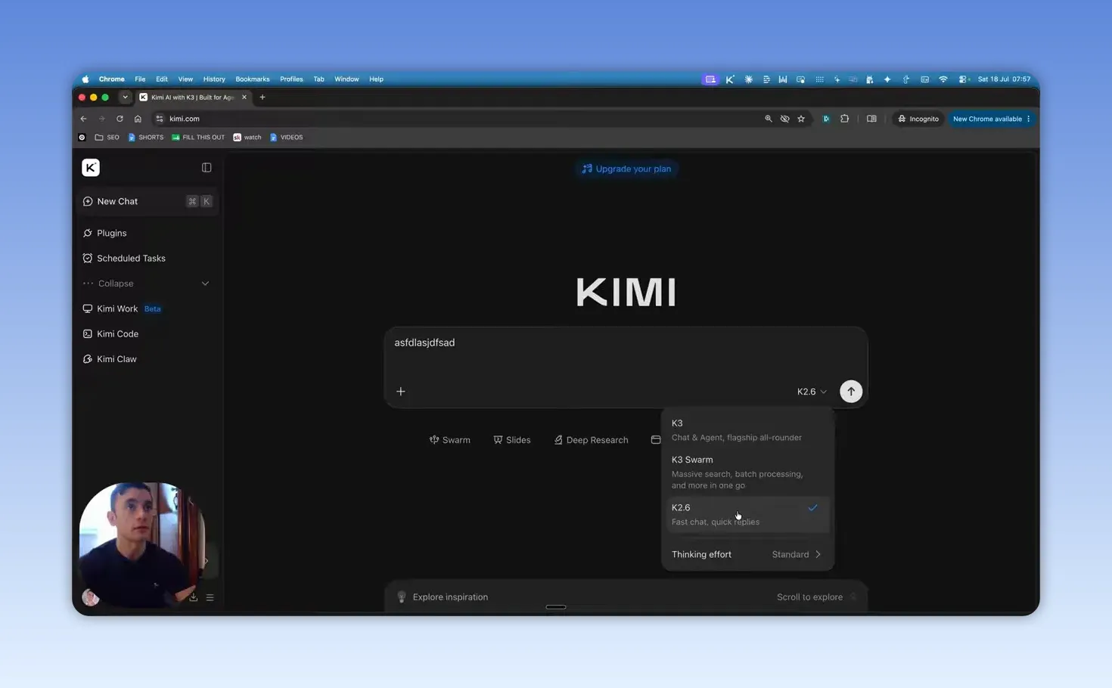Image resolution: width=1112 pixels, height=688 pixels.
Task: Click Explore inspiration bar
Action: [x=626, y=597]
